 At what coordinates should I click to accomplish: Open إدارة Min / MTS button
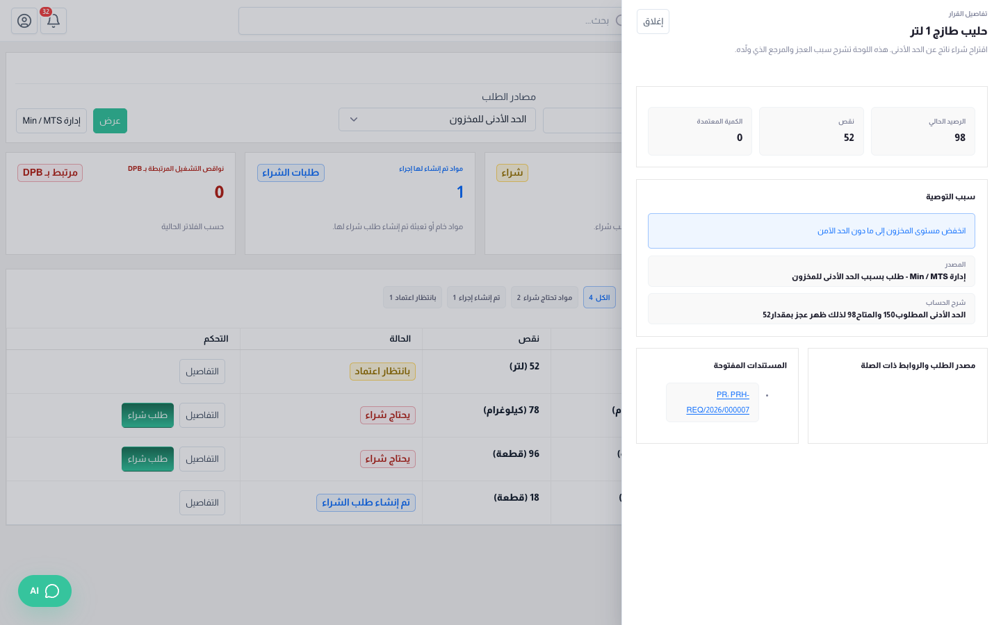pyautogui.click(x=51, y=121)
